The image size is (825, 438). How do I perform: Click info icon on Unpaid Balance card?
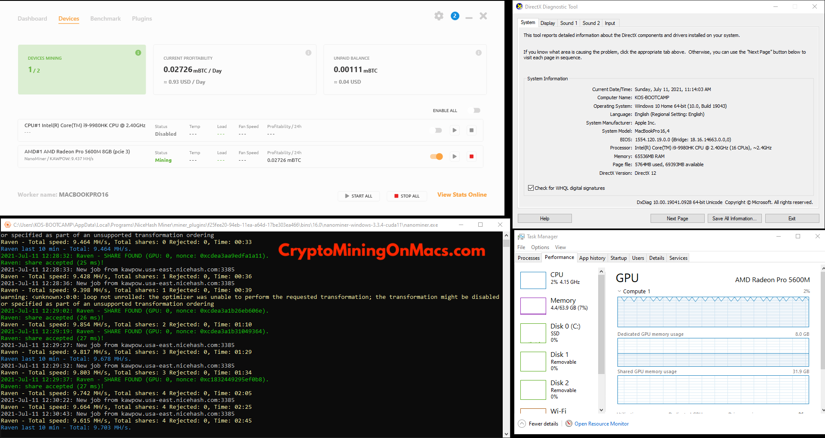point(478,53)
